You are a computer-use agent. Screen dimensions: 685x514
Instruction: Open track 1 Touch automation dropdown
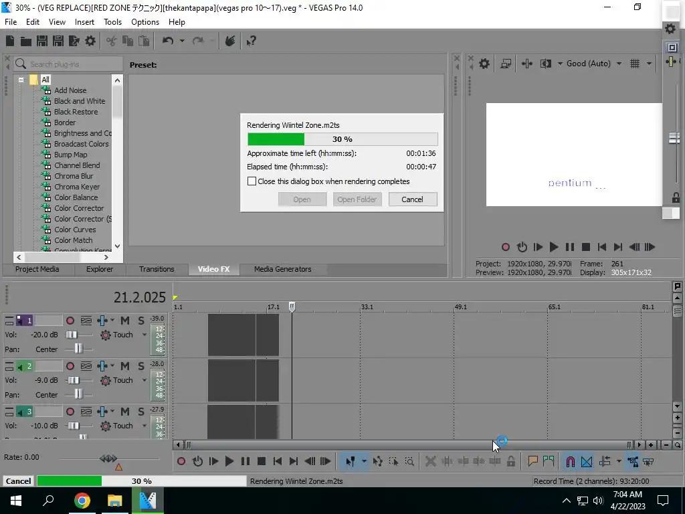click(144, 335)
